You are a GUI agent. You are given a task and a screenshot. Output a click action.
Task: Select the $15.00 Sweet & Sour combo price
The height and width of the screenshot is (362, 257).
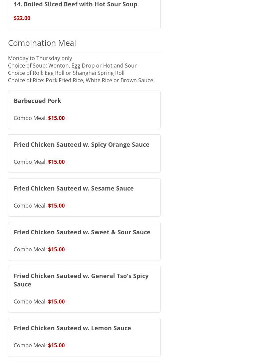pos(56,249)
